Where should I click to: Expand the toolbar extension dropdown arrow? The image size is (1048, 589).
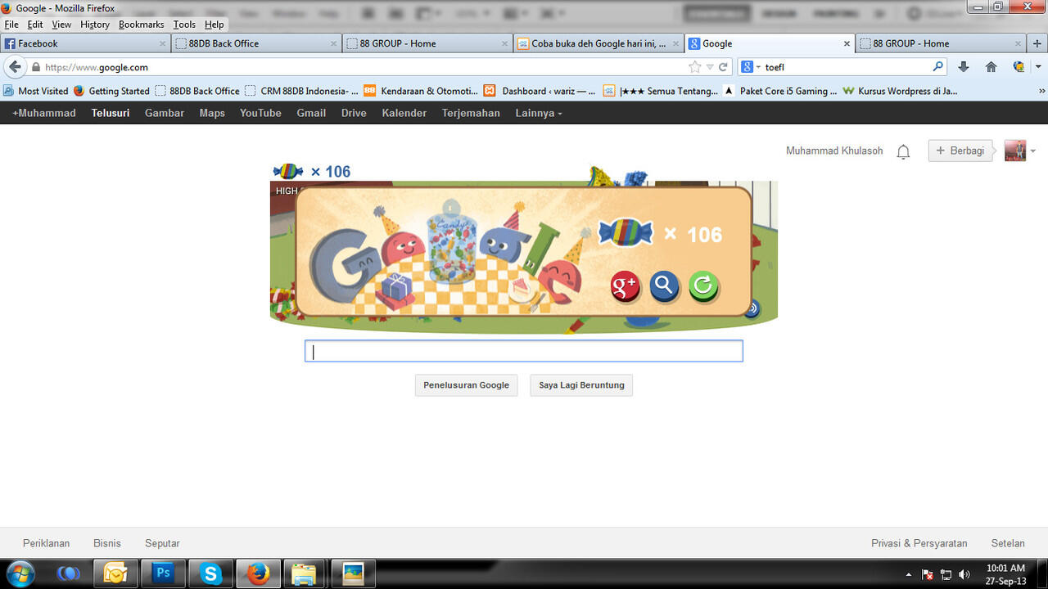pyautogui.click(x=1038, y=67)
